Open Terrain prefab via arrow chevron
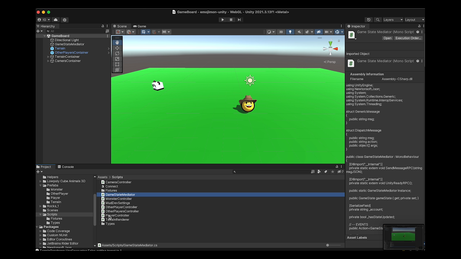The image size is (461, 259). point(109,49)
